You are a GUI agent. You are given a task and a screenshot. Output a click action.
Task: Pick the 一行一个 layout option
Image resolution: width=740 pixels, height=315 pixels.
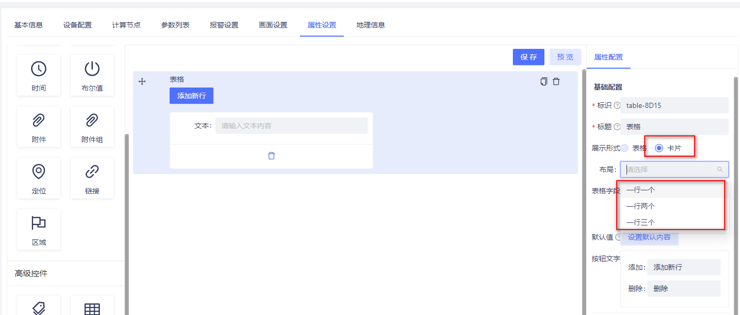coord(671,190)
